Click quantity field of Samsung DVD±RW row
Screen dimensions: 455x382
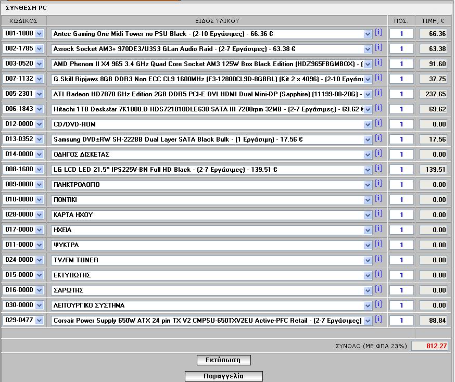pos(401,139)
